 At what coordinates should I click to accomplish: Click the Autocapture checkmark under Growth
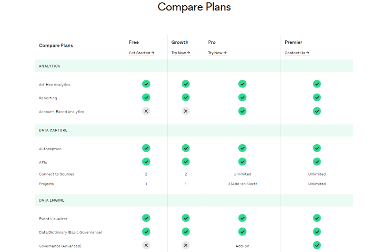click(x=186, y=148)
